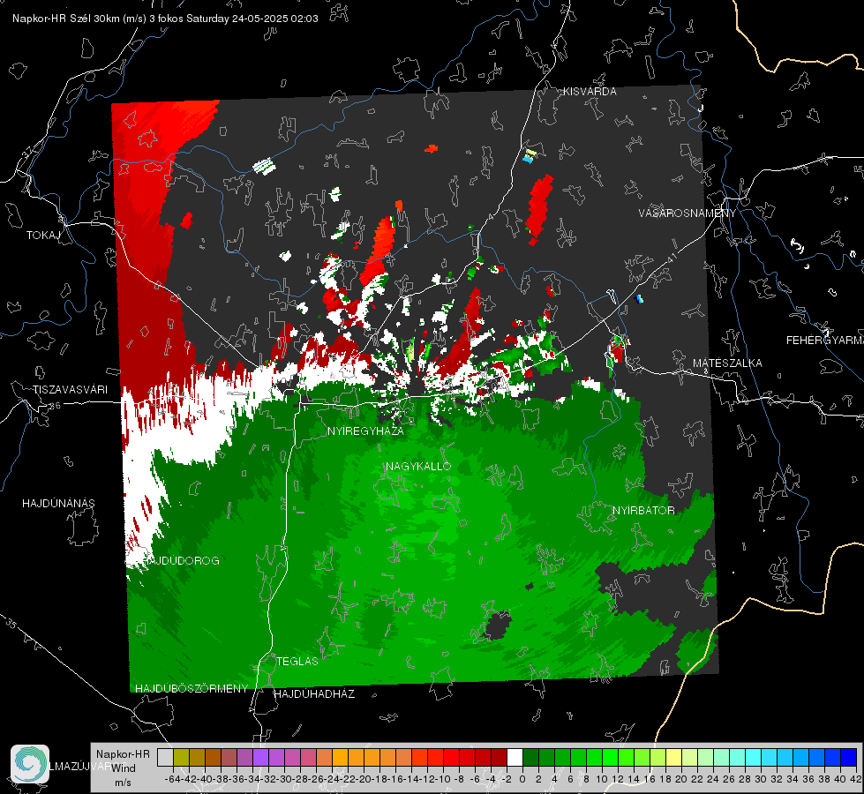This screenshot has width=864, height=794.
Task: Click the legend value 10
Action: [x=602, y=779]
